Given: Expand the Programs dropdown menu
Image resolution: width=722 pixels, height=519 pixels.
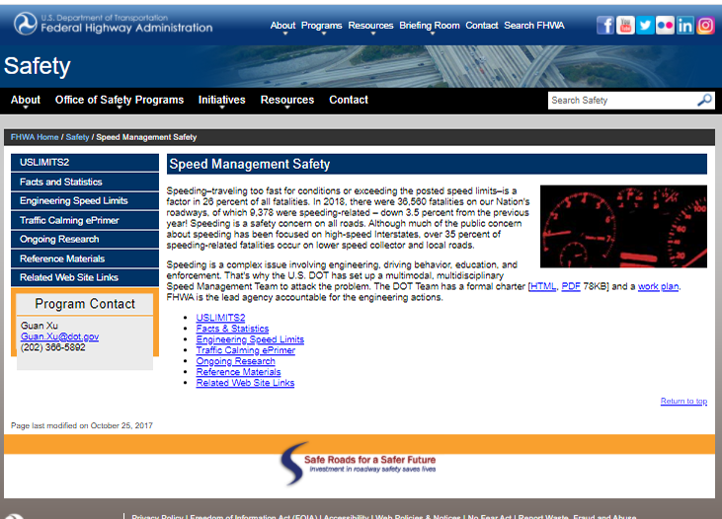Looking at the screenshot, I should pos(321,26).
